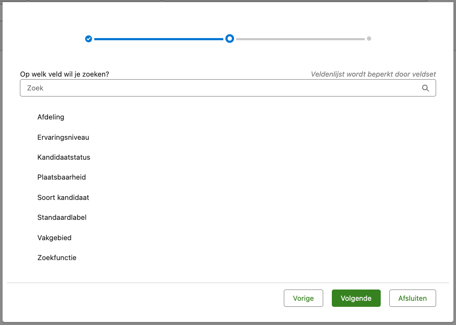Pick the Kandidaatstatus field option
This screenshot has width=456, height=325.
tap(64, 158)
